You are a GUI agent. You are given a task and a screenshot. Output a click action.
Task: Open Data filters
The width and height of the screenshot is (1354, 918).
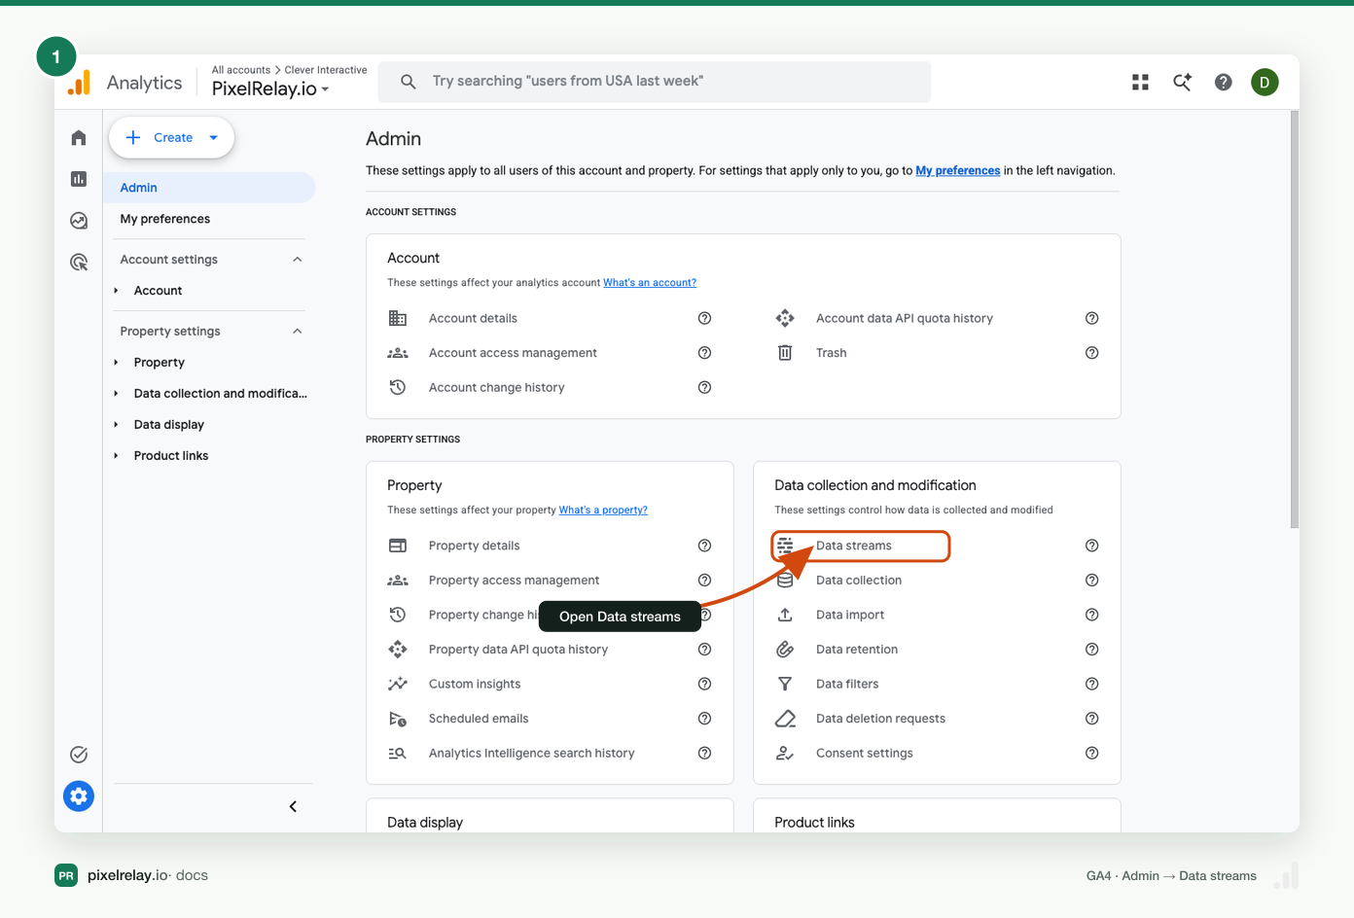847,684
